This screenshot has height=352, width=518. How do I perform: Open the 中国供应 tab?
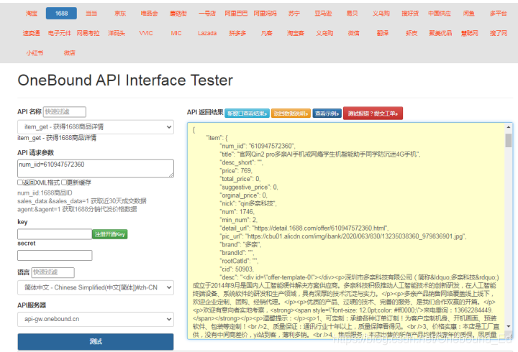coord(440,13)
